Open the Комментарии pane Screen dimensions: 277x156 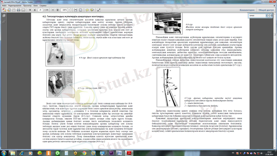click(247, 10)
